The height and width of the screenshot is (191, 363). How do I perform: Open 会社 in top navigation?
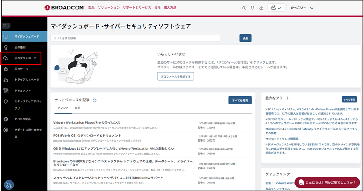click(158, 8)
